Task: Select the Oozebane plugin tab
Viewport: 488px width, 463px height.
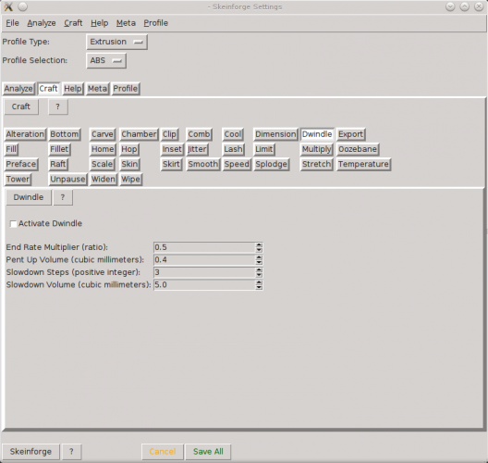Action: click(x=358, y=149)
